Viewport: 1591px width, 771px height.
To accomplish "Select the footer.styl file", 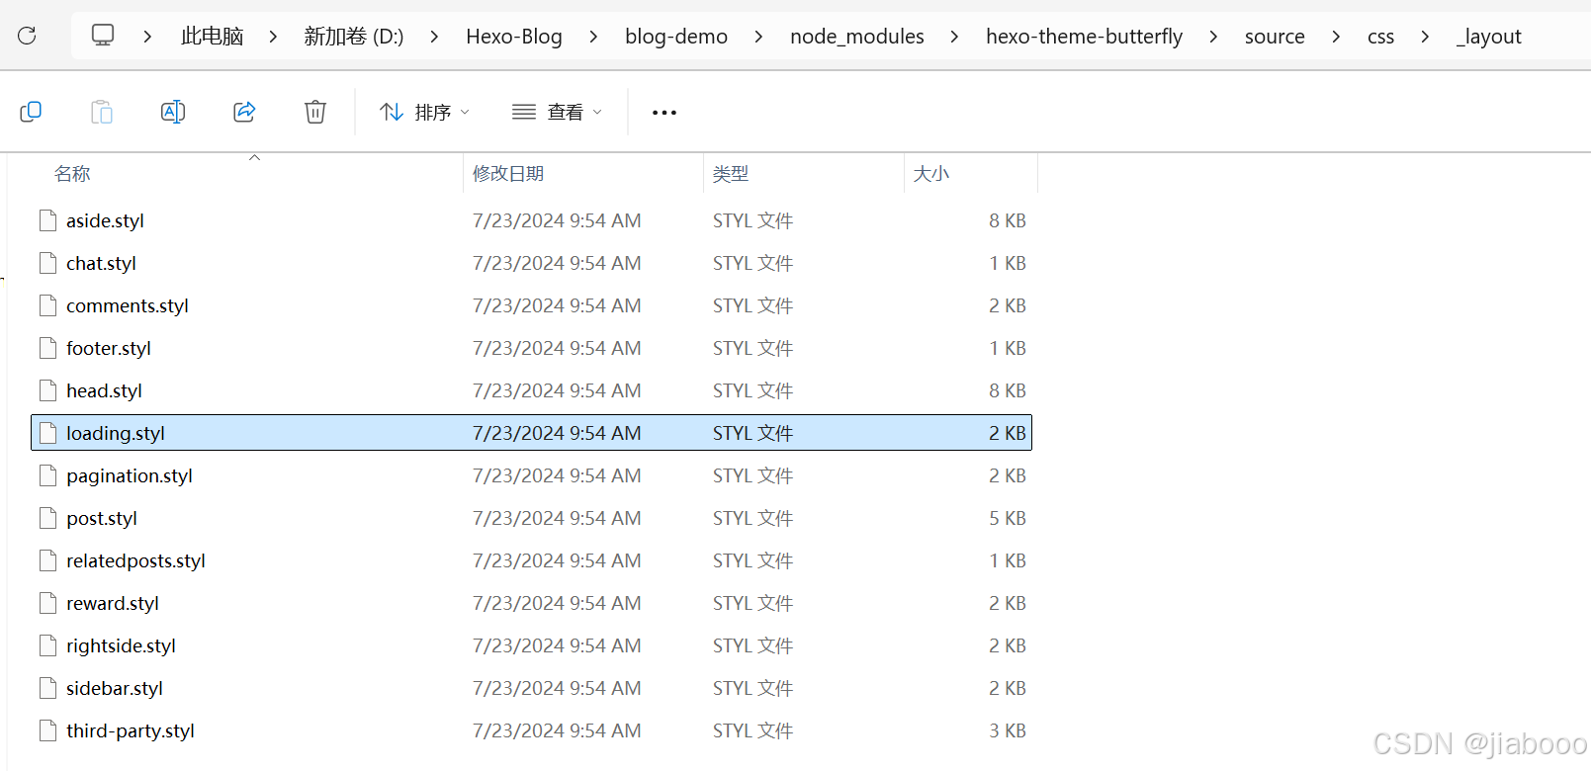I will pos(532,348).
